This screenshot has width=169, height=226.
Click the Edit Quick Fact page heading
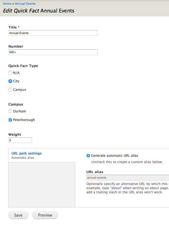(x=39, y=11)
